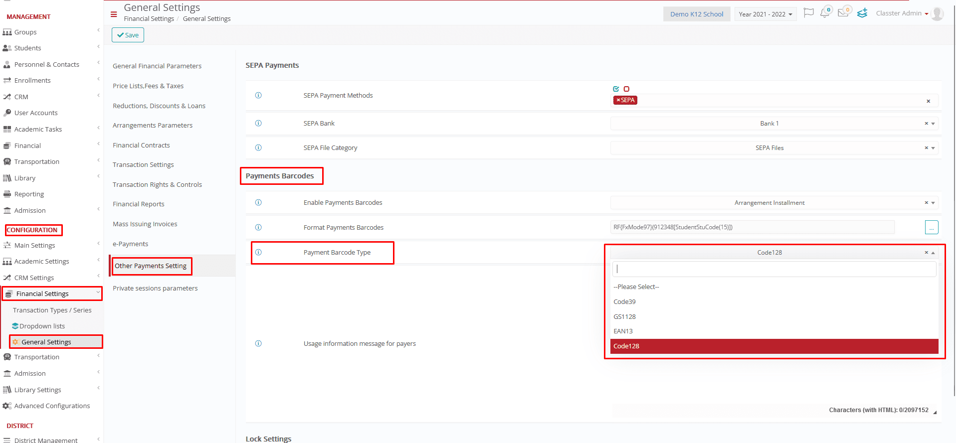Click the User Accounts key icon

7,113
